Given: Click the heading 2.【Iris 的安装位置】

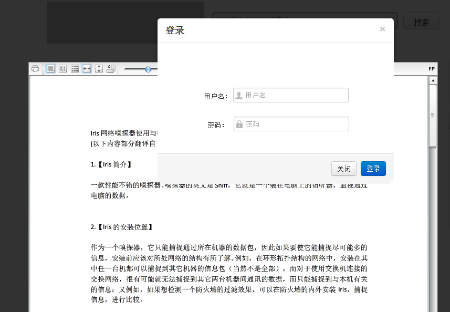Looking at the screenshot, I should click(121, 227).
